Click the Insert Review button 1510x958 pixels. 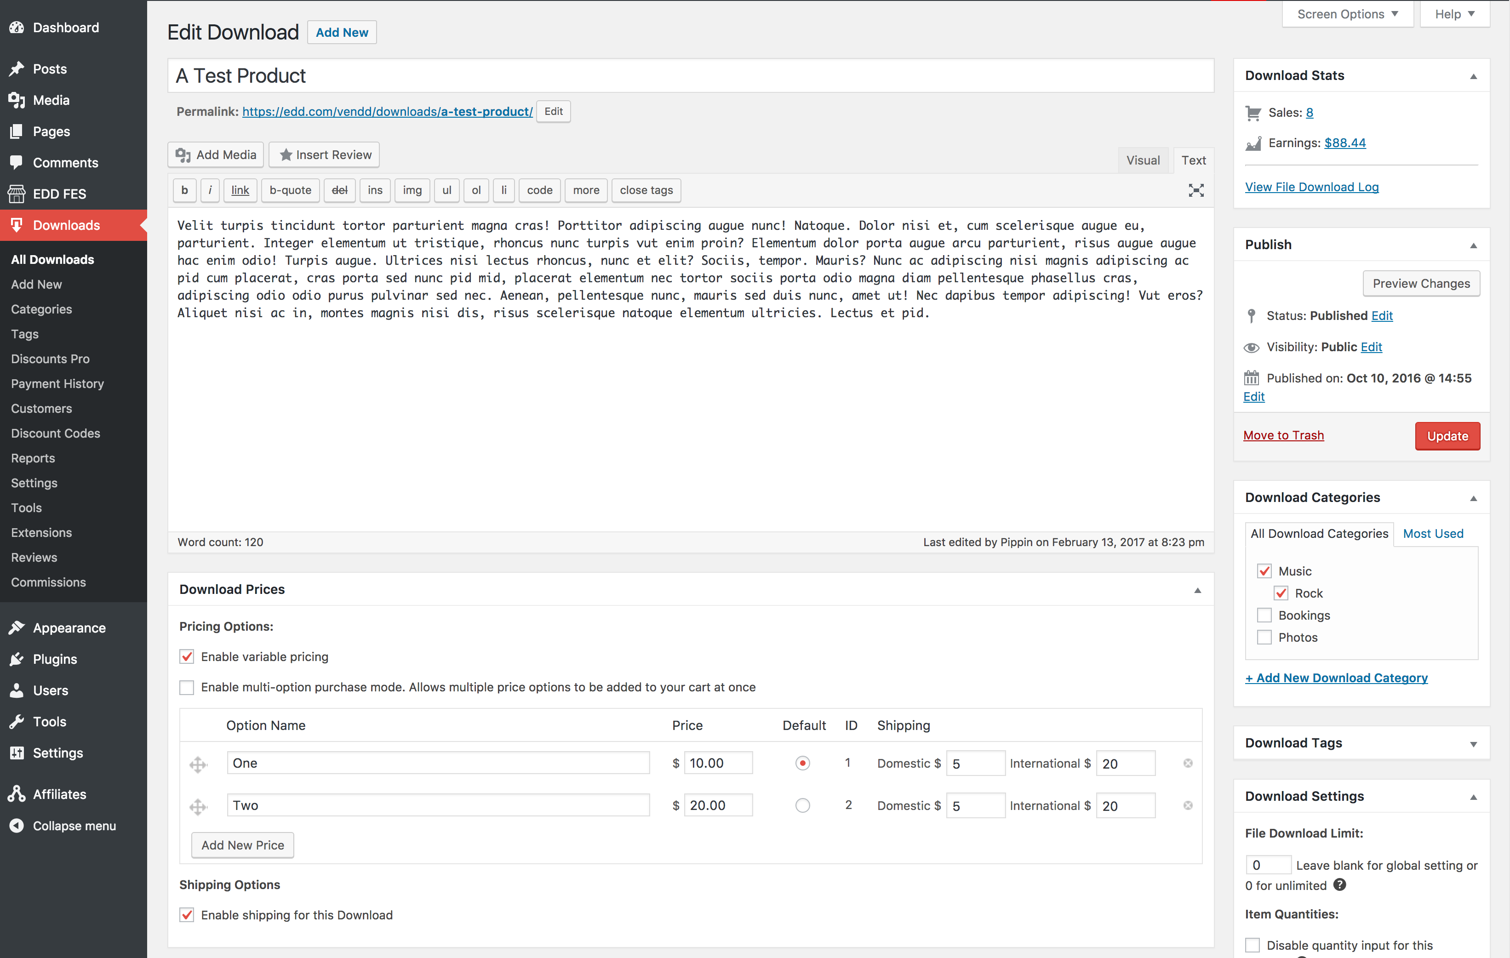click(x=324, y=155)
